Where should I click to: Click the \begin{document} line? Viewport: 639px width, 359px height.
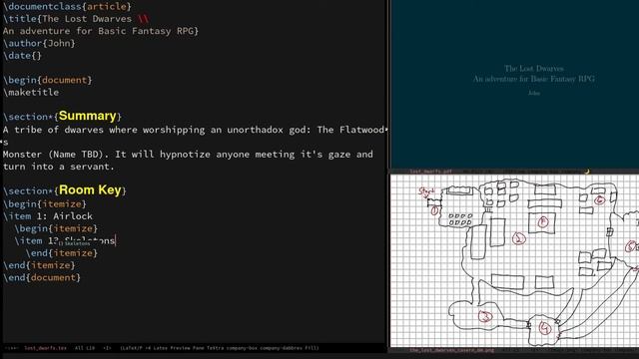(x=48, y=80)
